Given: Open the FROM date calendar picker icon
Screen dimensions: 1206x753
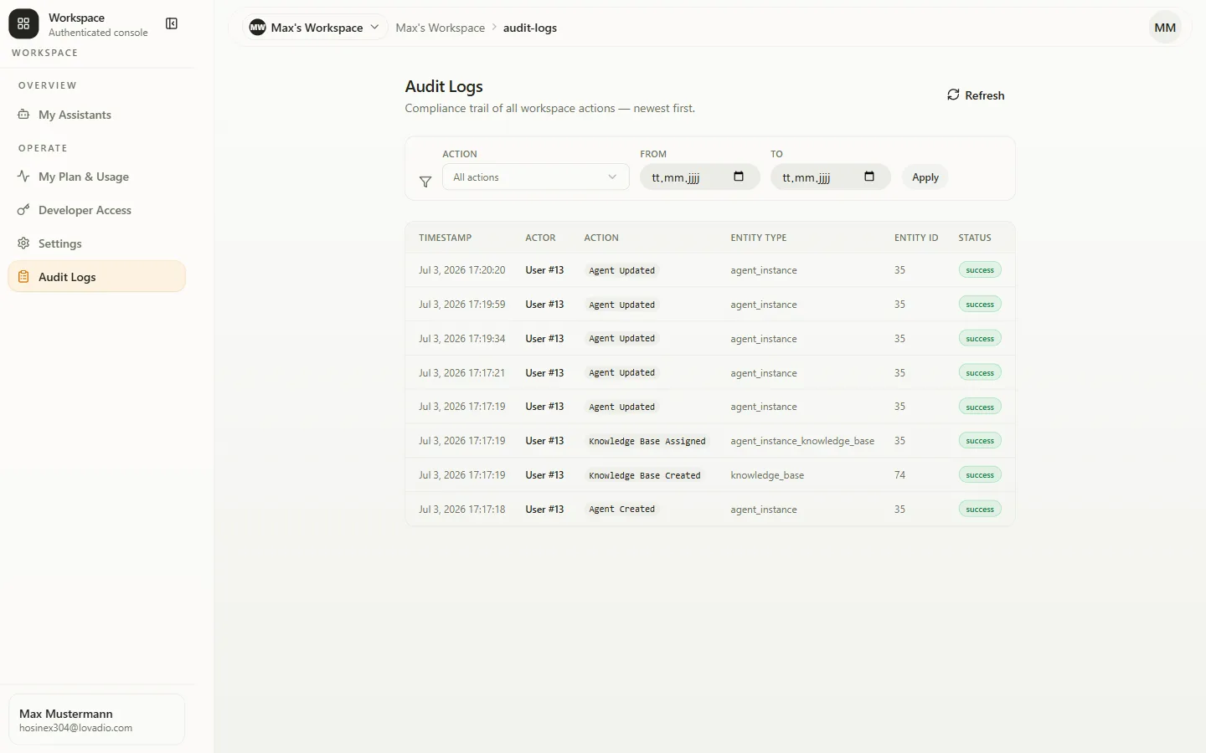Looking at the screenshot, I should tap(739, 177).
